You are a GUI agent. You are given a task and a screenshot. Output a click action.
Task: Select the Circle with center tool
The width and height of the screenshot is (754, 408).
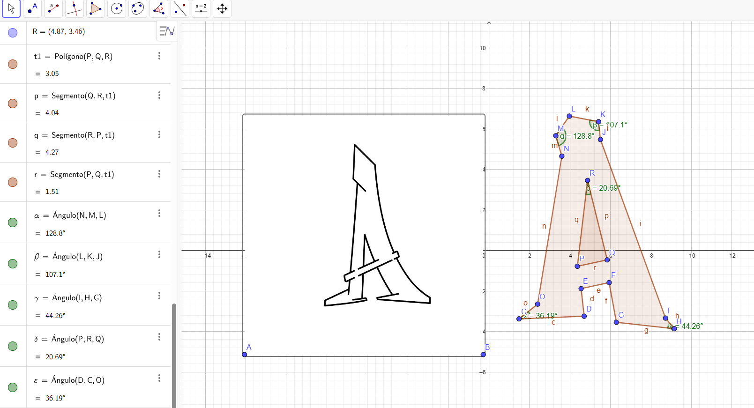117,8
